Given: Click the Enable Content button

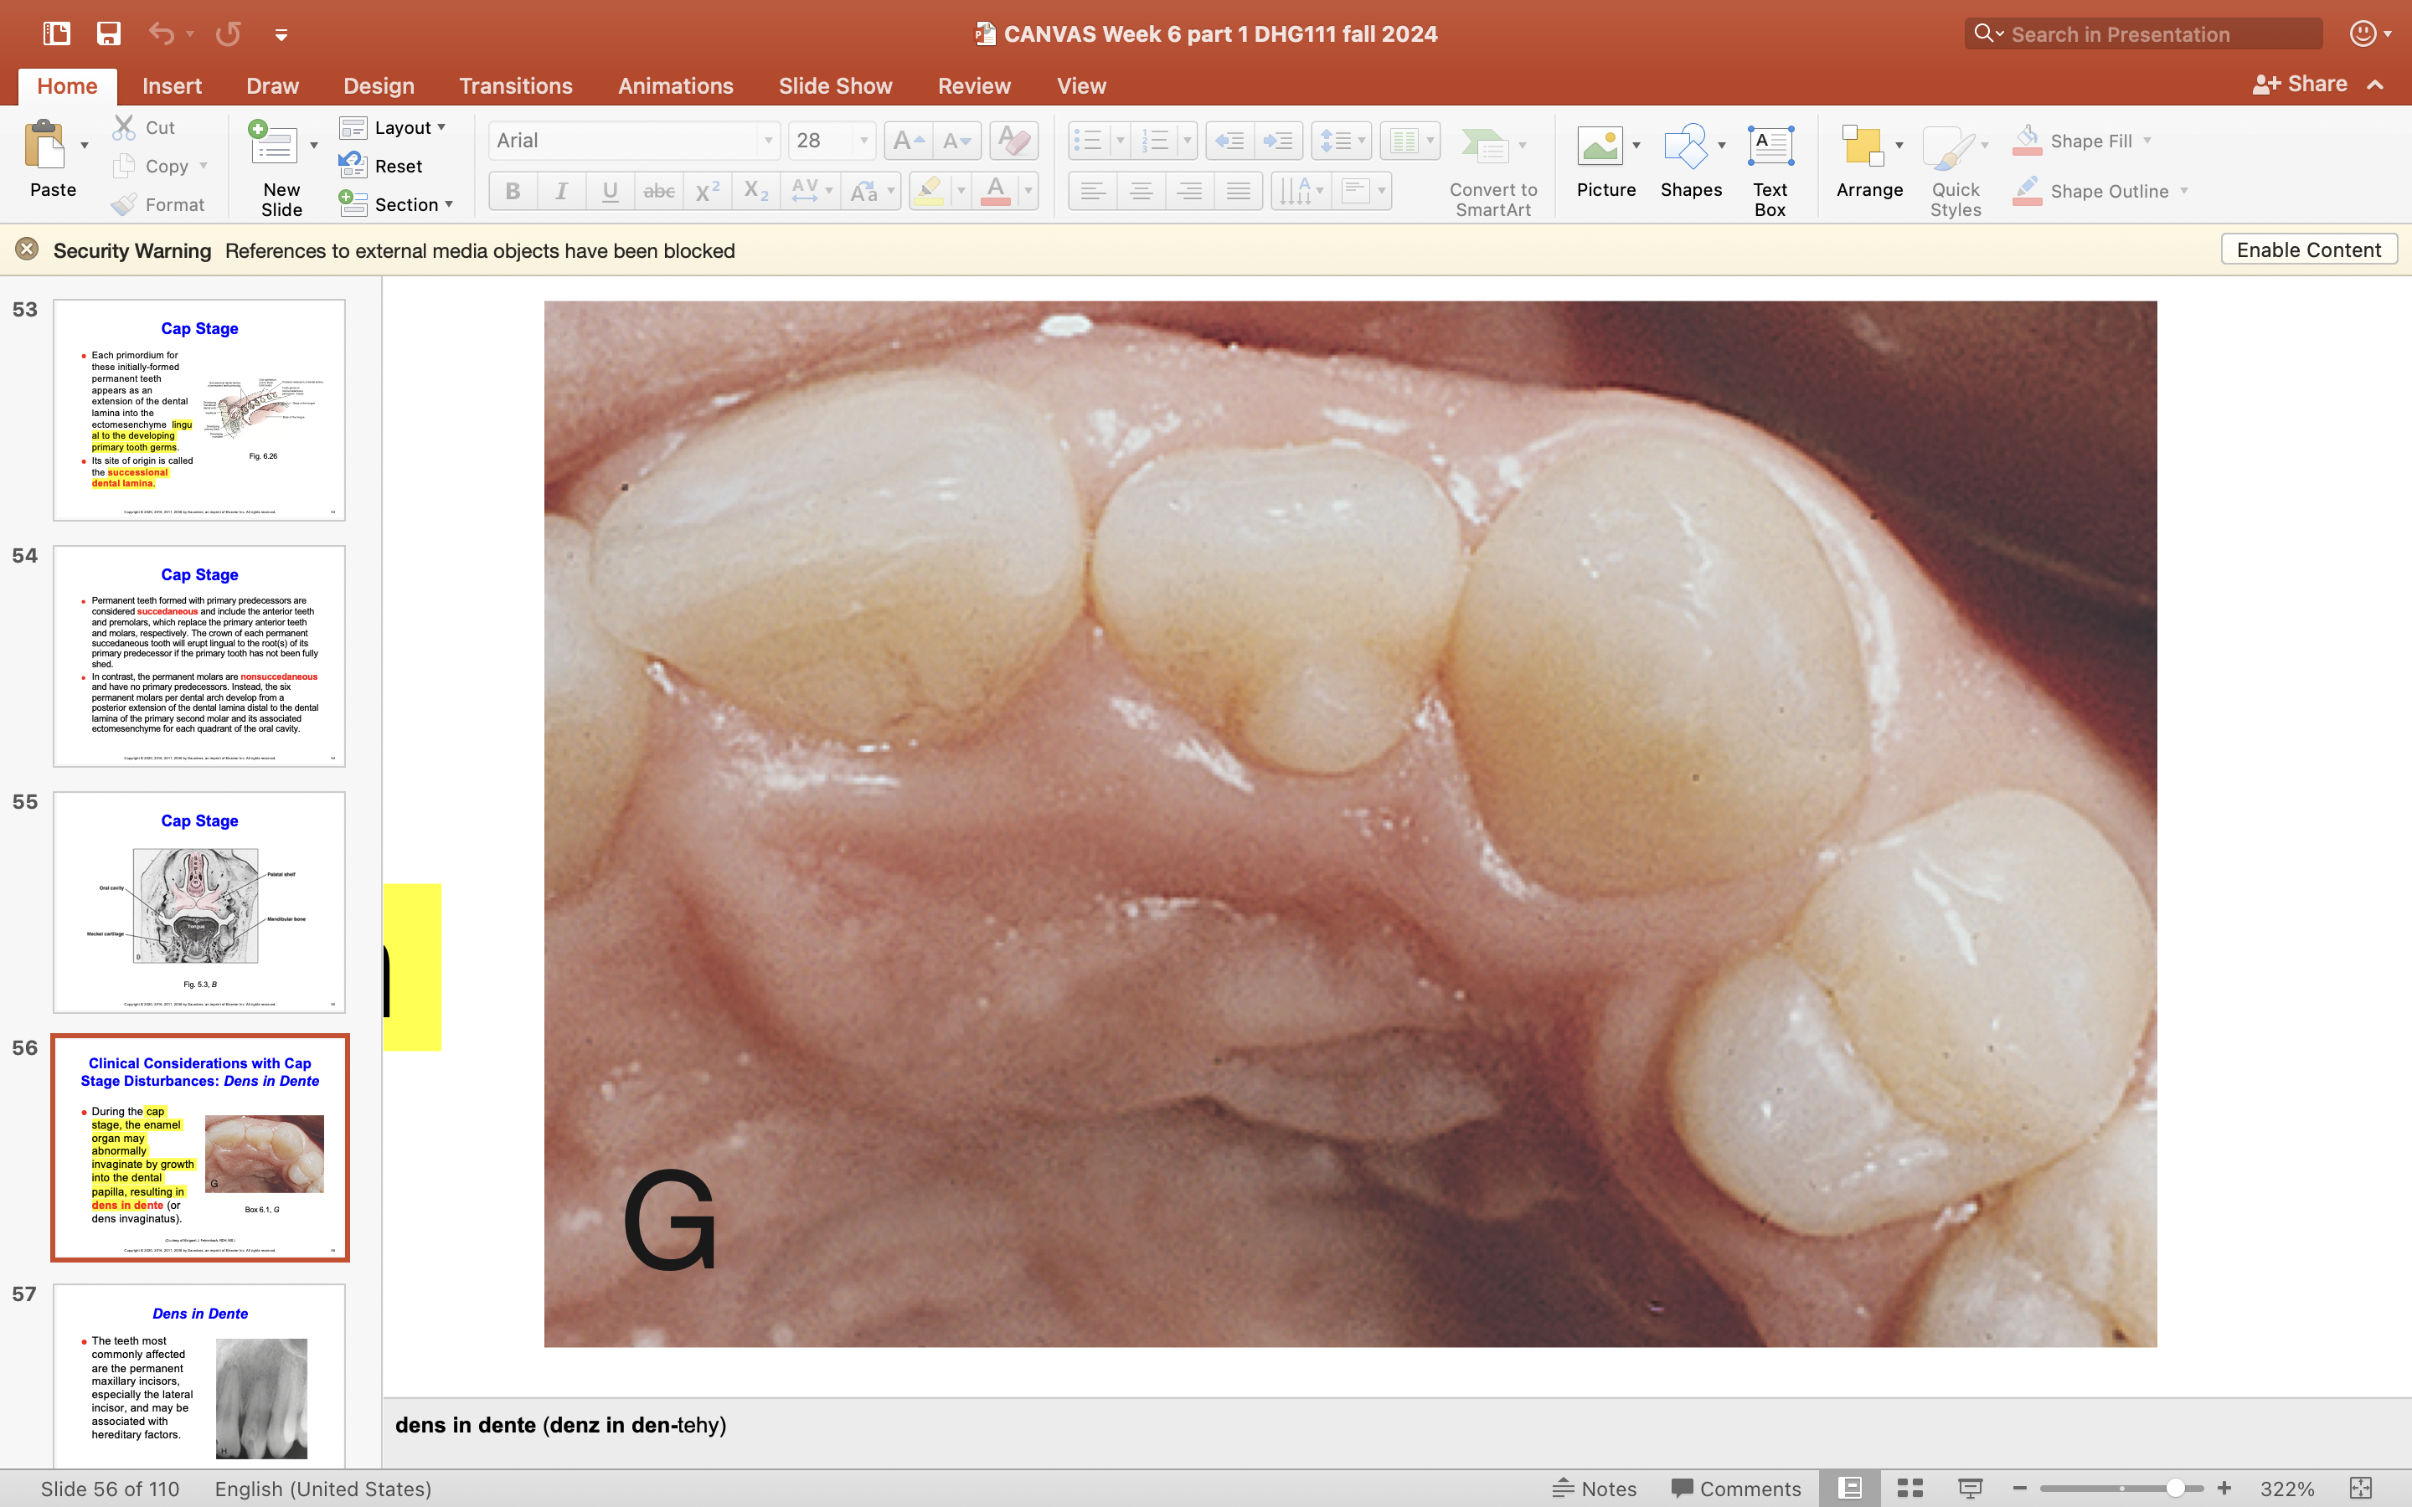Looking at the screenshot, I should point(2307,250).
